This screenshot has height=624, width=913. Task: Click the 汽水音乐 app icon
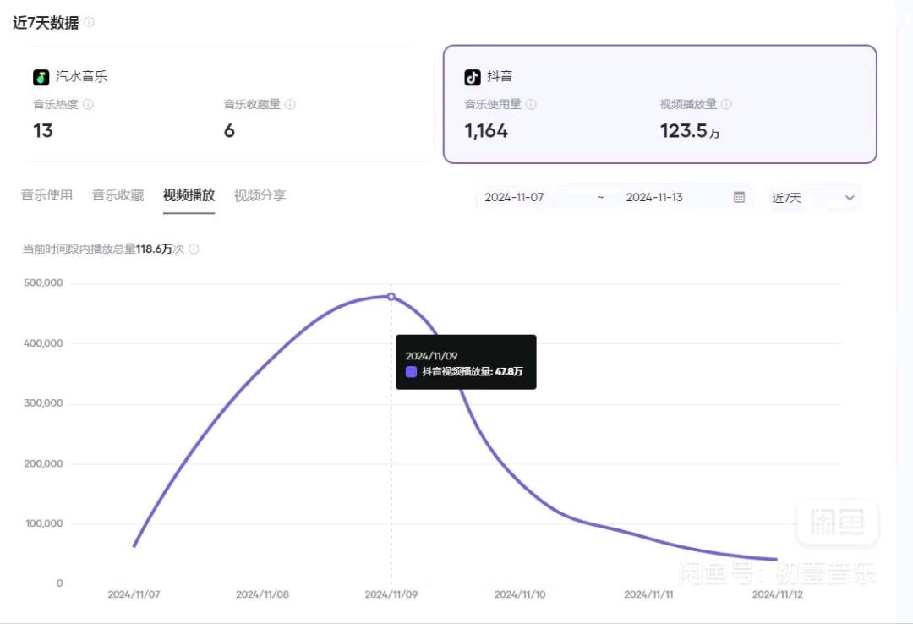pyautogui.click(x=41, y=77)
